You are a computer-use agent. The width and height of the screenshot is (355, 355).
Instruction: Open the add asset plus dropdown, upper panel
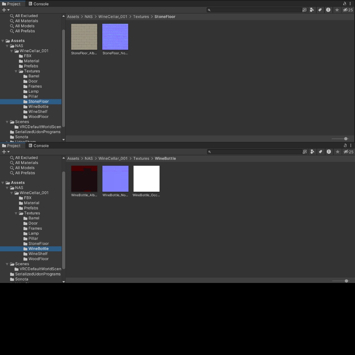tap(6, 10)
